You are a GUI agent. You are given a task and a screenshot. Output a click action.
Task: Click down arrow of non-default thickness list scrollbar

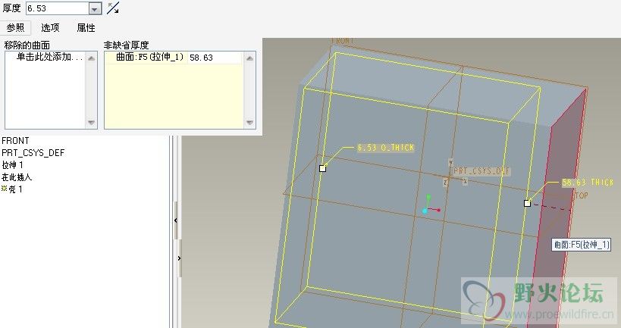tap(249, 122)
